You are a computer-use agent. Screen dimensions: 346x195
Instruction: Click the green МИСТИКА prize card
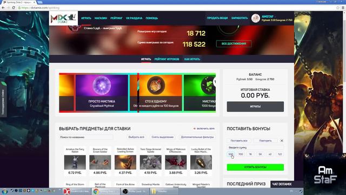(x=199, y=93)
